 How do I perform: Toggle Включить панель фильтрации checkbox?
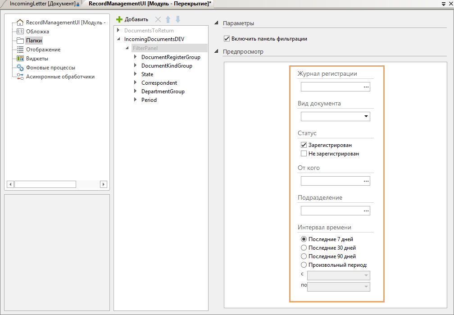point(227,39)
